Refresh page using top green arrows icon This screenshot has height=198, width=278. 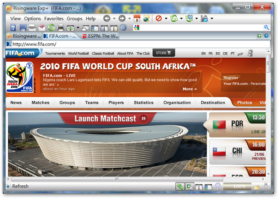click(174, 19)
